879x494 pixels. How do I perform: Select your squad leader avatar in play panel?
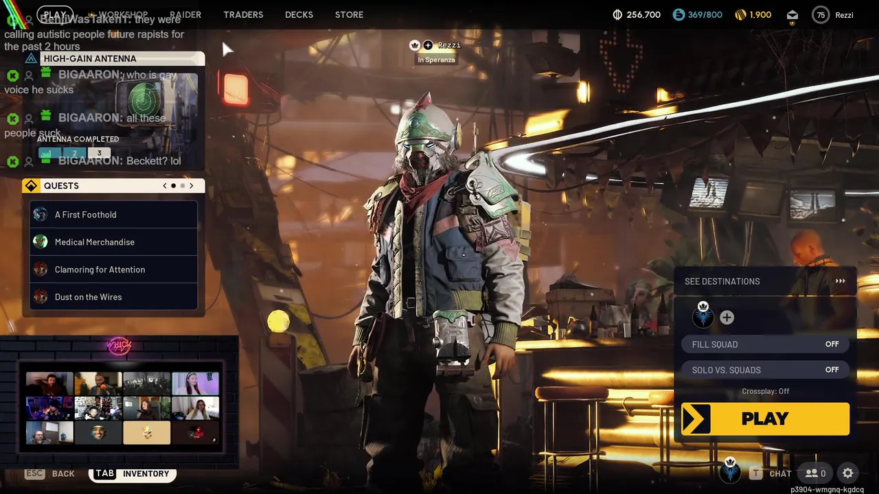coord(703,316)
